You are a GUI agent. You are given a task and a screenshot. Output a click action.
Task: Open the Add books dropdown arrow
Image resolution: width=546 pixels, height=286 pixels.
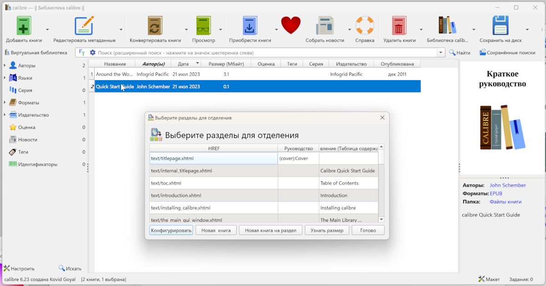46,29
